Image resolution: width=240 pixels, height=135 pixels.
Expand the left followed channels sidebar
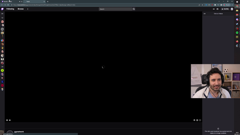coord(2,14)
